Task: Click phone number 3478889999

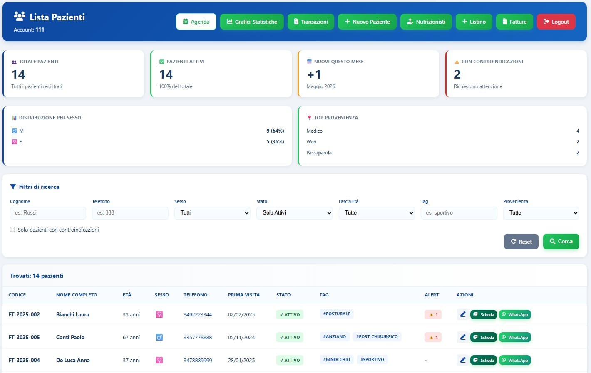Action: [198, 361]
